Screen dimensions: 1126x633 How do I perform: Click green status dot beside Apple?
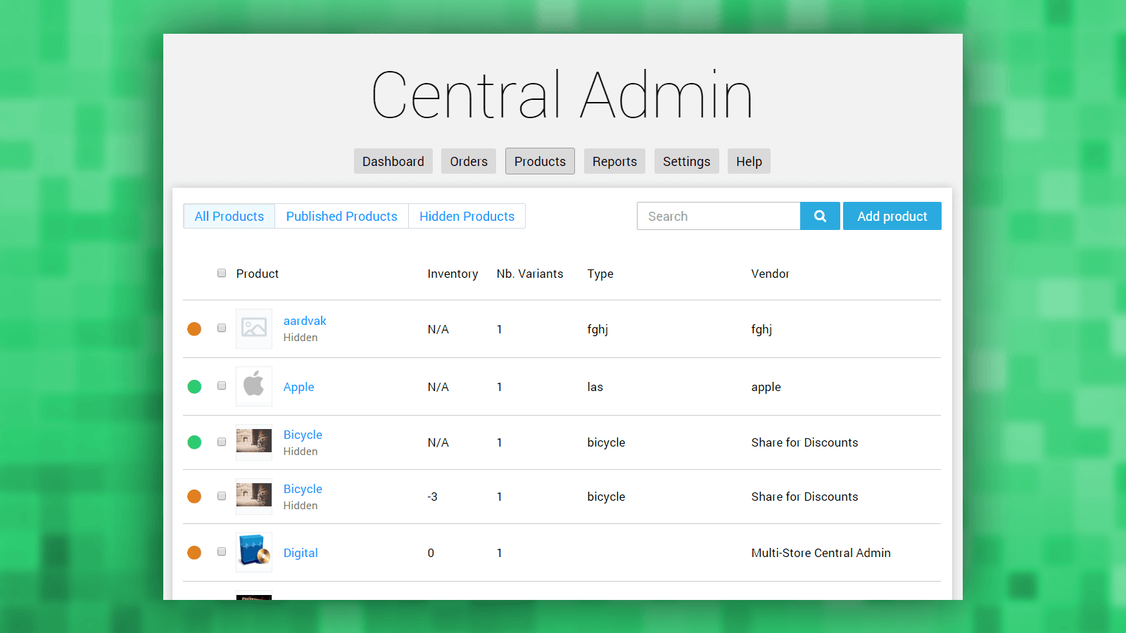194,386
